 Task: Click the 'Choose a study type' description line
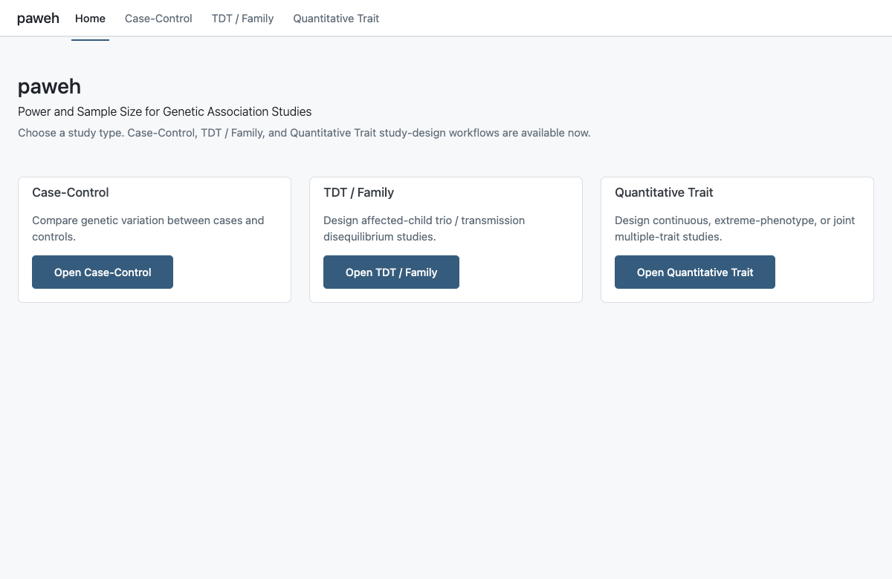304,133
